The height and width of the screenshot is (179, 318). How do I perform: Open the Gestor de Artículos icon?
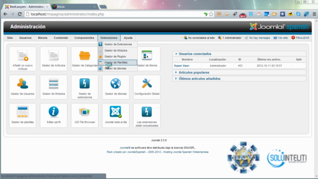[54, 59]
